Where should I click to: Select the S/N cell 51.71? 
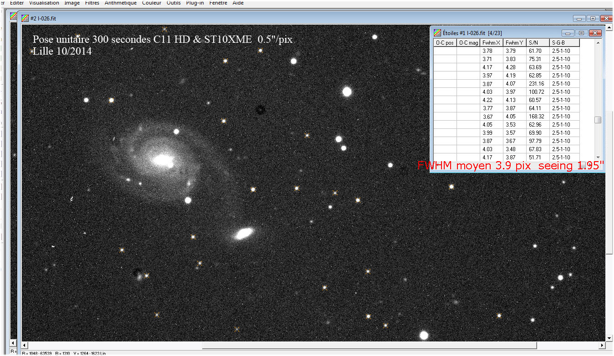pos(538,158)
